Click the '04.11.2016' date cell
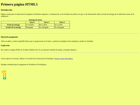This screenshot has height=105, width=140. [46, 25]
